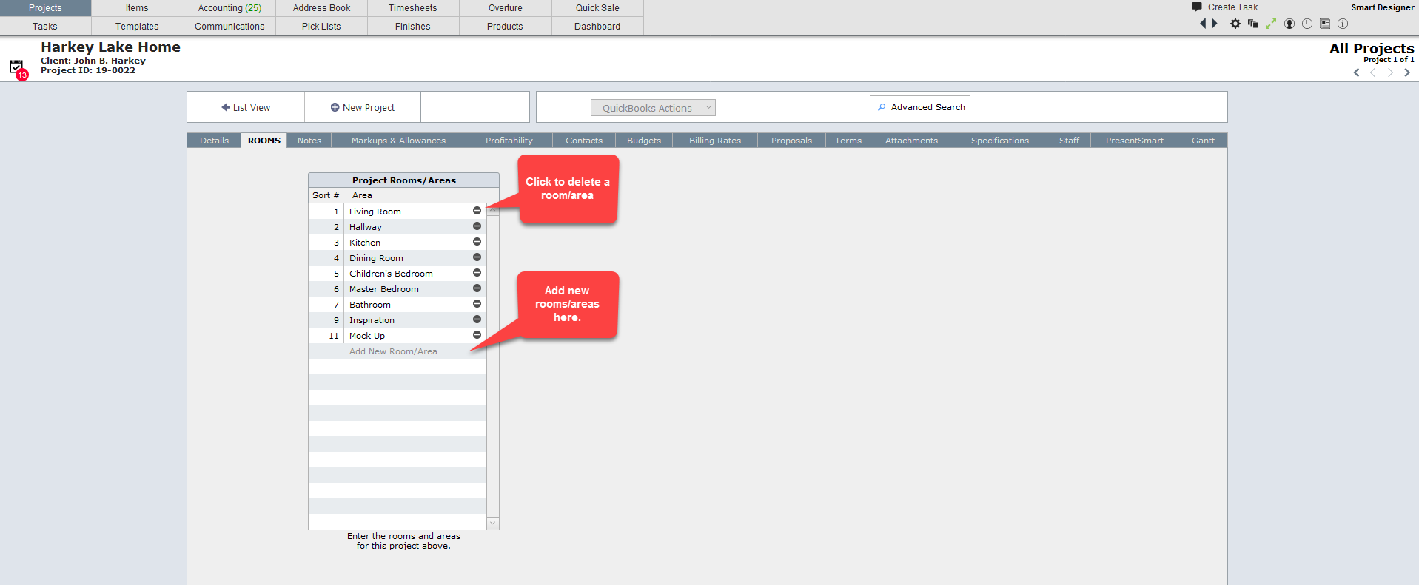Open settings with the gear icon
1419x585 pixels.
tap(1235, 24)
